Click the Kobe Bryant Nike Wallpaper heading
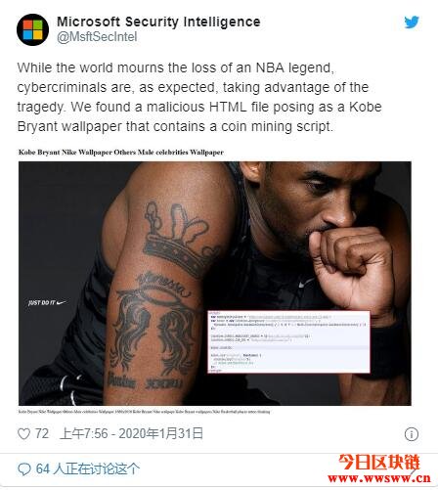Image resolution: width=438 pixels, height=490 pixels. (x=121, y=153)
